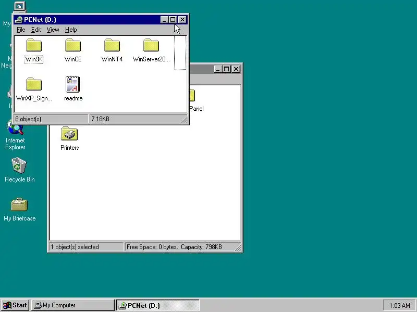Maximize the My Computer window behind
The width and height of the screenshot is (417, 312).
tap(227, 69)
